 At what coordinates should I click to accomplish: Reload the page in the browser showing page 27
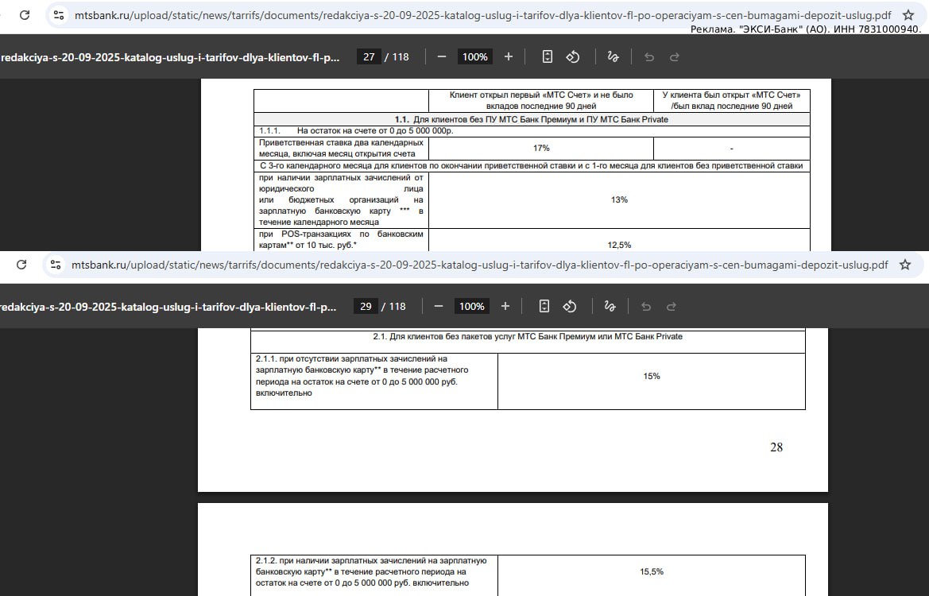tap(25, 15)
